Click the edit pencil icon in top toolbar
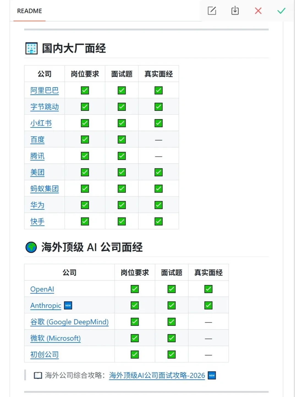This screenshot has width=297, height=397. (212, 11)
